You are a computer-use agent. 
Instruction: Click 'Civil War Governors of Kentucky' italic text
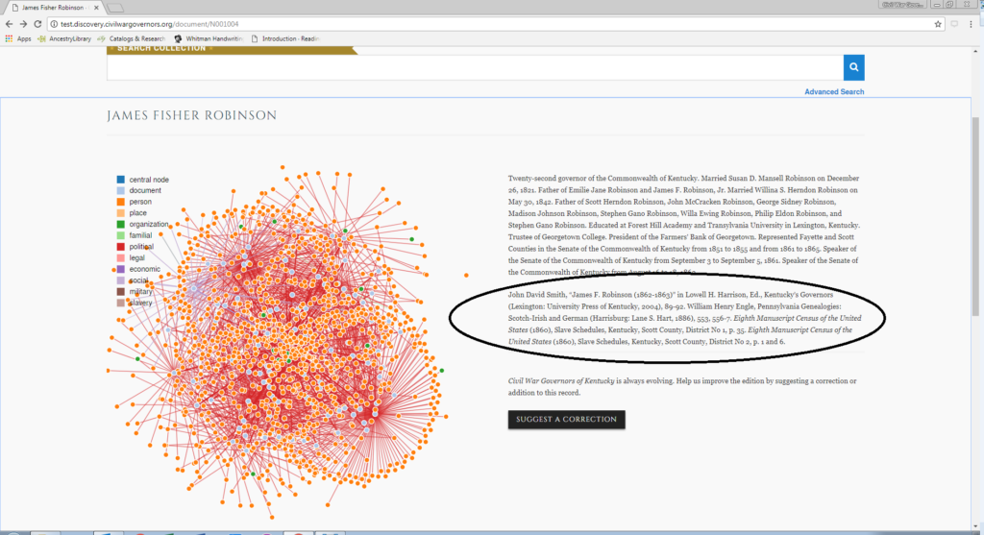tap(561, 380)
